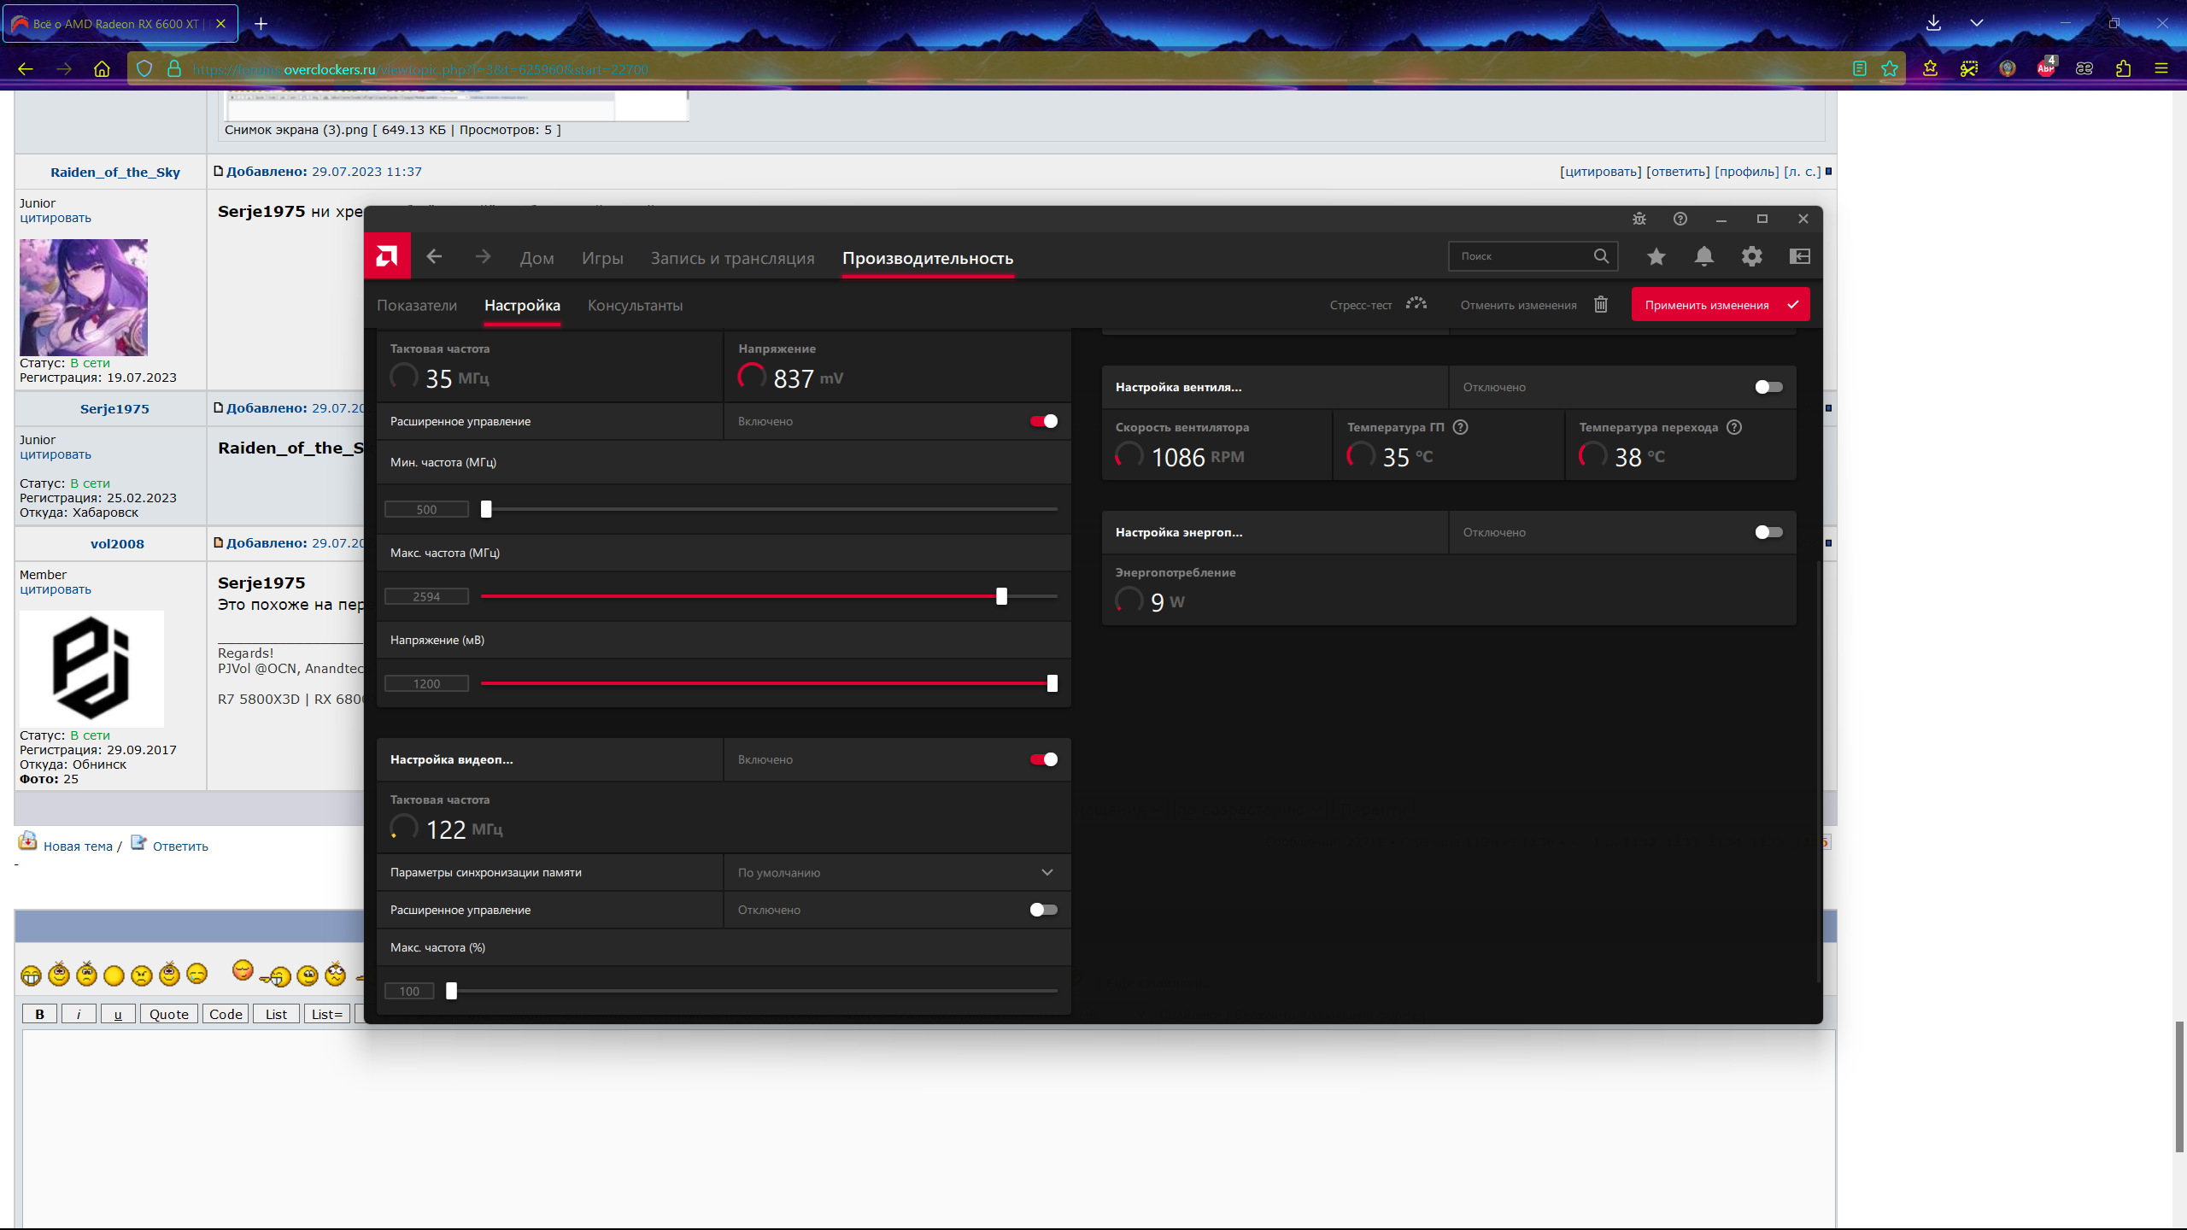Image resolution: width=2187 pixels, height=1230 pixels.
Task: Open the Игры tab
Action: (602, 258)
